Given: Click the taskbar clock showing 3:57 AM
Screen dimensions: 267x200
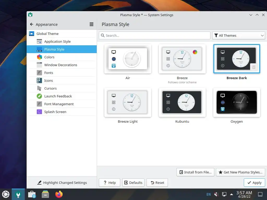Looking at the screenshot, I should pyautogui.click(x=244, y=194).
